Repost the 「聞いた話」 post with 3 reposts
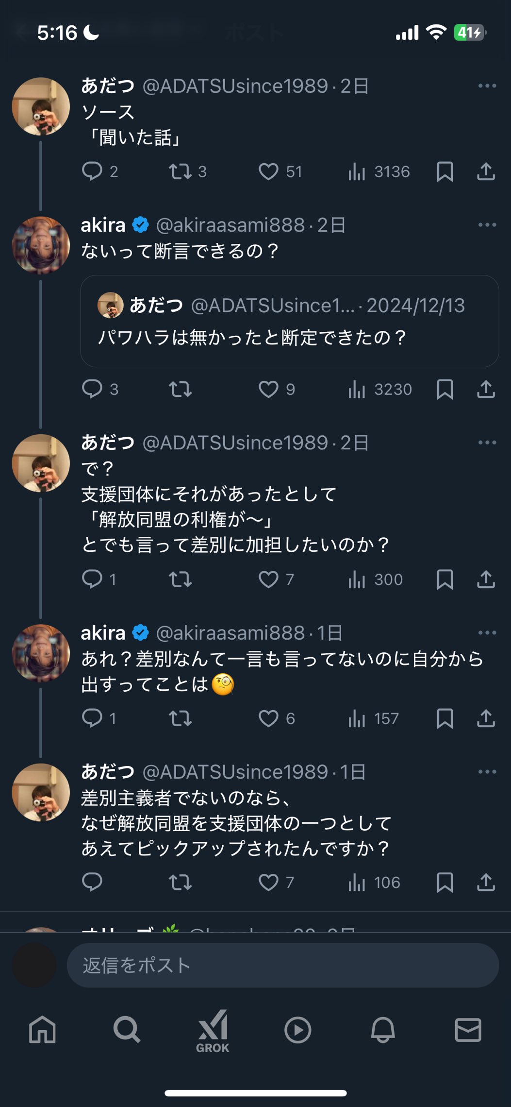Image resolution: width=511 pixels, height=1107 pixels. (x=181, y=171)
